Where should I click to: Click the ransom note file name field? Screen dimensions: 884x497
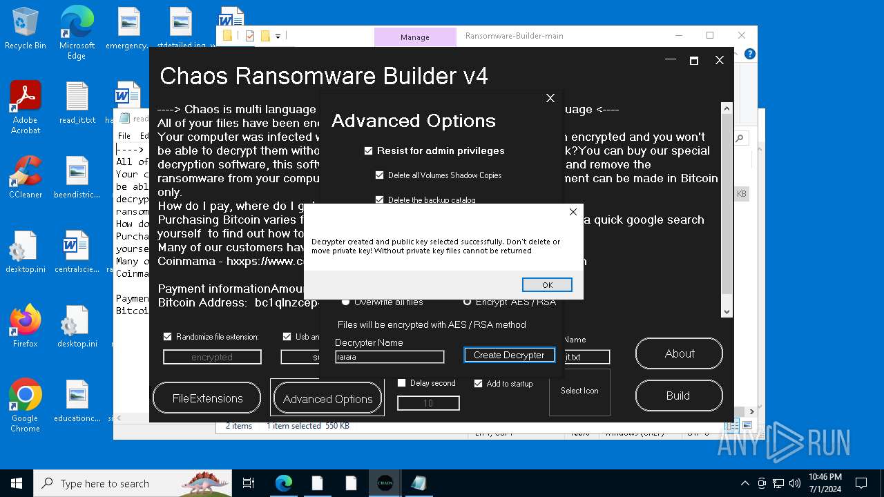pyautogui.click(x=586, y=357)
